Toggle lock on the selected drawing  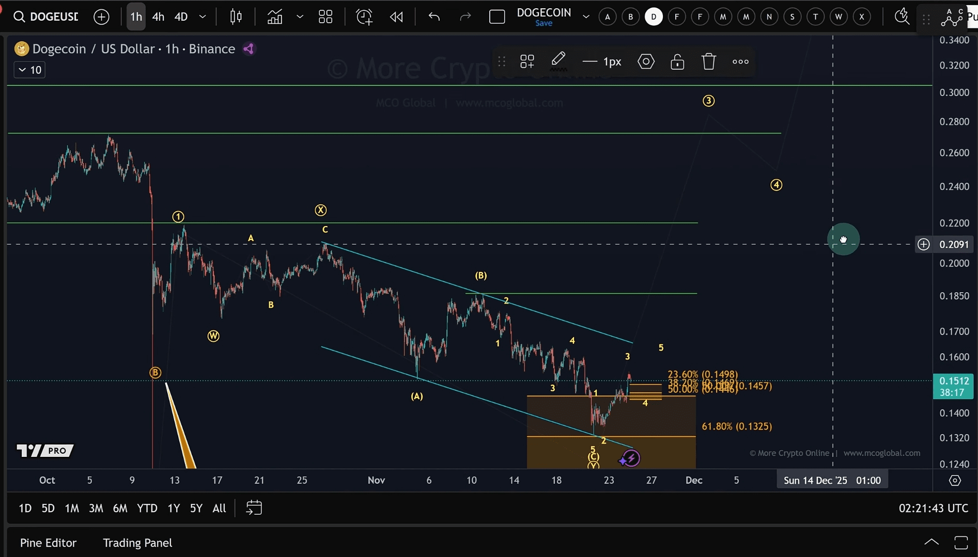(677, 62)
